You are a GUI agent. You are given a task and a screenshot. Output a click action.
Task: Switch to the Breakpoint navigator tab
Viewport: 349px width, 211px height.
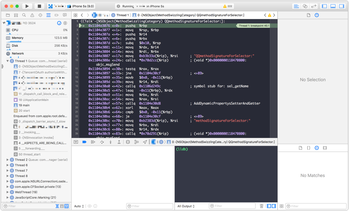click(x=57, y=15)
